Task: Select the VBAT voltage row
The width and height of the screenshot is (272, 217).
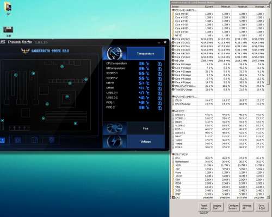Action: tap(218, 194)
